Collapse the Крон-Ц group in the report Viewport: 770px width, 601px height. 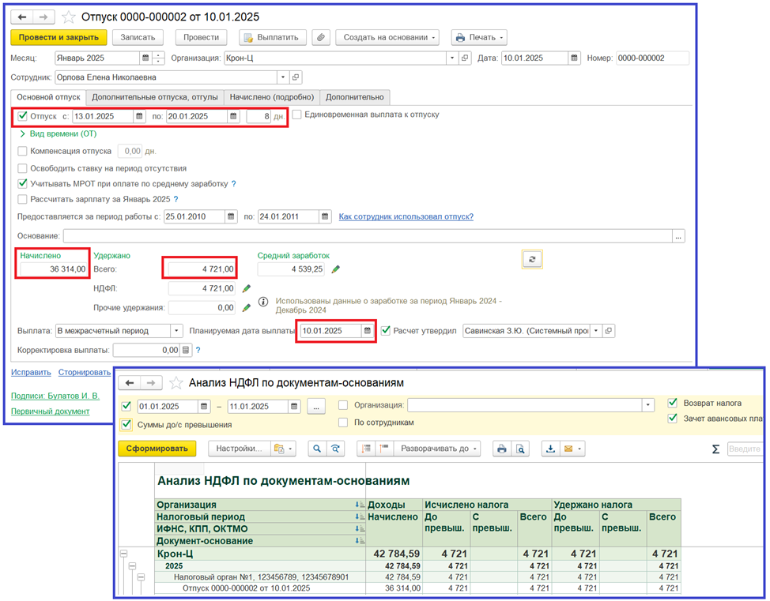coord(124,554)
